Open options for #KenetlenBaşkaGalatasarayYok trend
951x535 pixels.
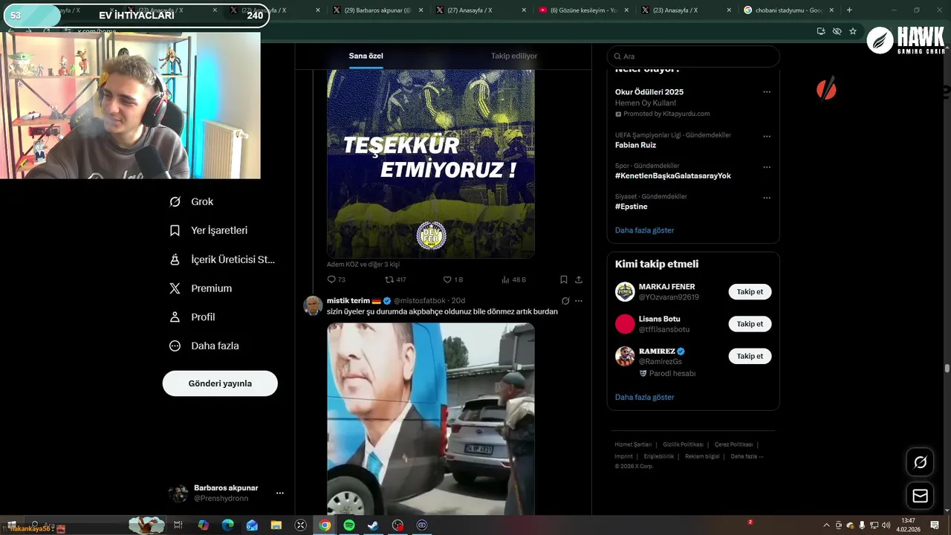point(767,167)
